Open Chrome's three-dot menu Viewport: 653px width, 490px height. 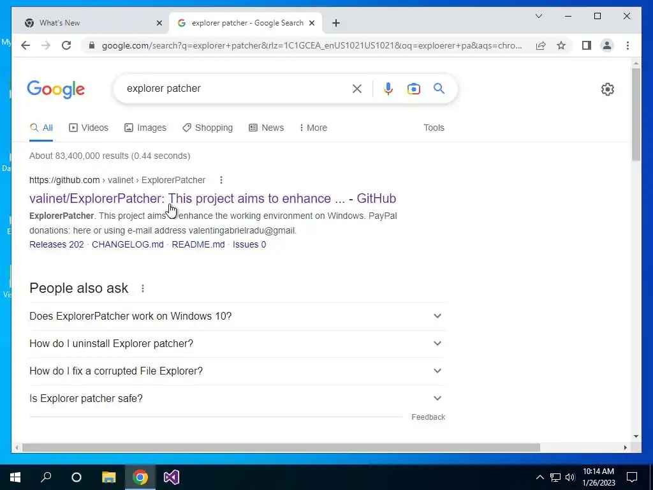tap(627, 45)
